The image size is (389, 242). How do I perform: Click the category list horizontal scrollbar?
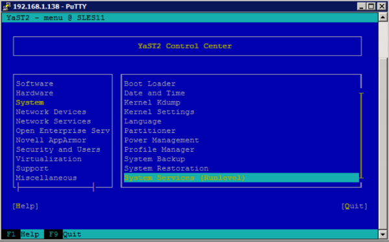(x=56, y=187)
